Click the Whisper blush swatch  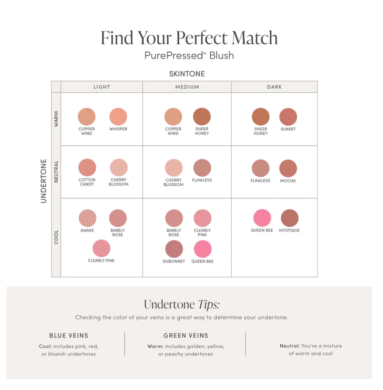[x=118, y=117]
